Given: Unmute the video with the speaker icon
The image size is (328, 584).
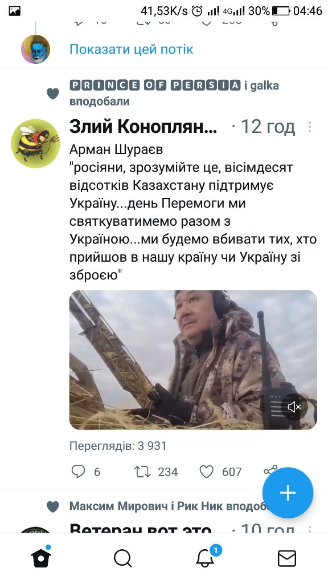Looking at the screenshot, I should click(x=294, y=407).
